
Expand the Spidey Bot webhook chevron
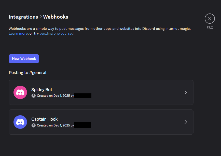coord(186,92)
